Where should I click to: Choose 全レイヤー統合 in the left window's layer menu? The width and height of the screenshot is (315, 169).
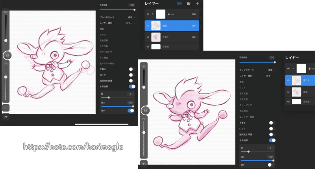click(107, 64)
